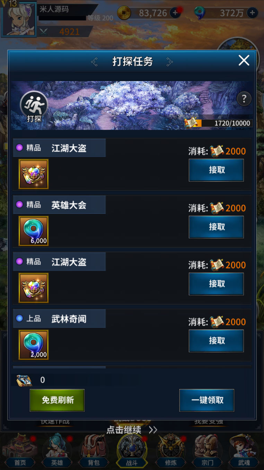Open the 宗门 tab
264x470 pixels.
207,451
